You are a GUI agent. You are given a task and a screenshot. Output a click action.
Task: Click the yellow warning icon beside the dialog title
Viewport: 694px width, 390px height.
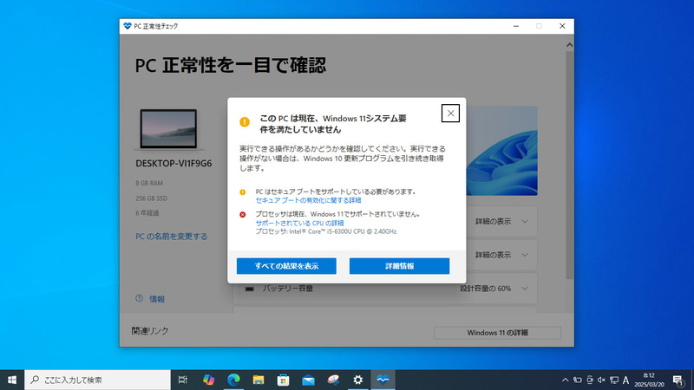click(245, 122)
